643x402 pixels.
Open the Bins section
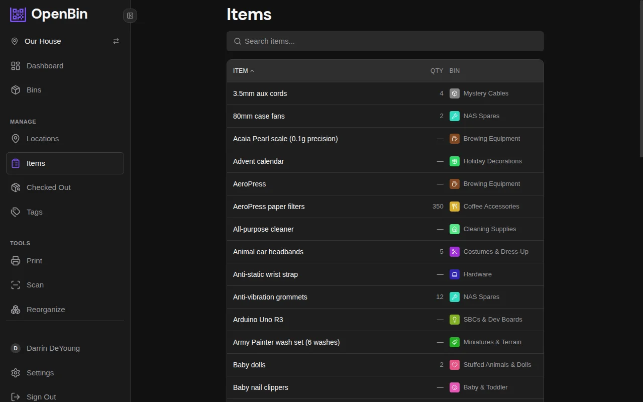click(x=34, y=89)
